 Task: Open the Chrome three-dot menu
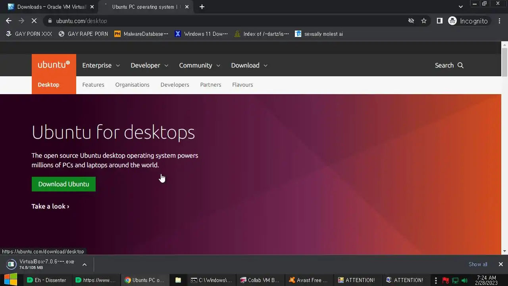coord(499,21)
